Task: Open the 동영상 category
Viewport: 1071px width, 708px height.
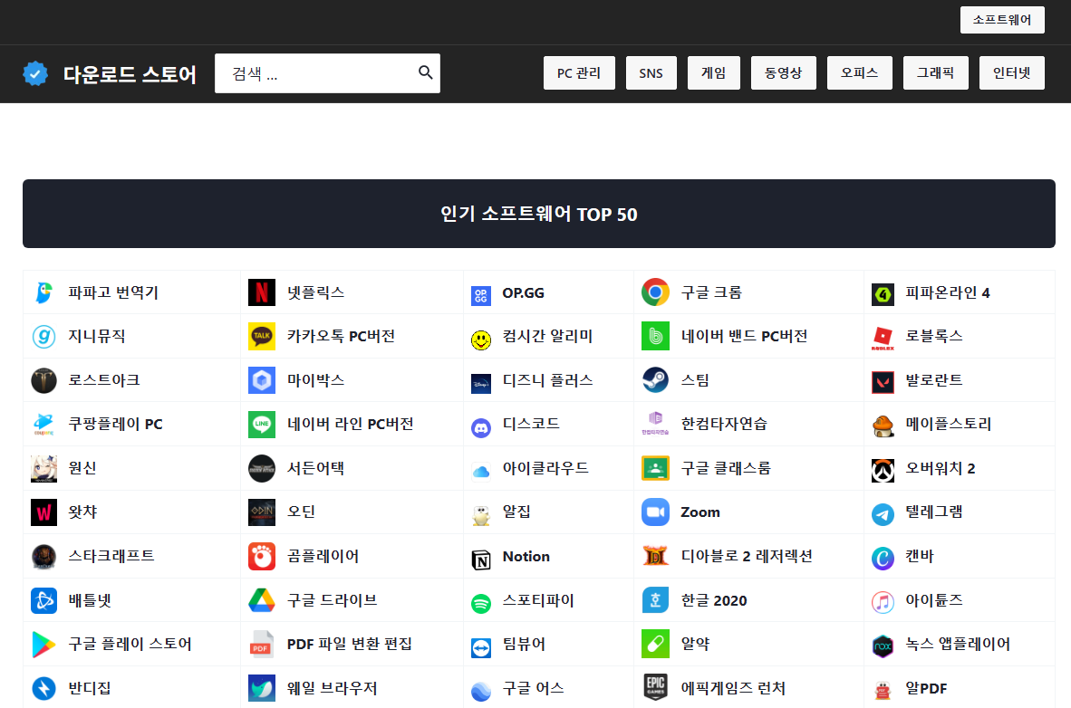Action: (x=784, y=73)
